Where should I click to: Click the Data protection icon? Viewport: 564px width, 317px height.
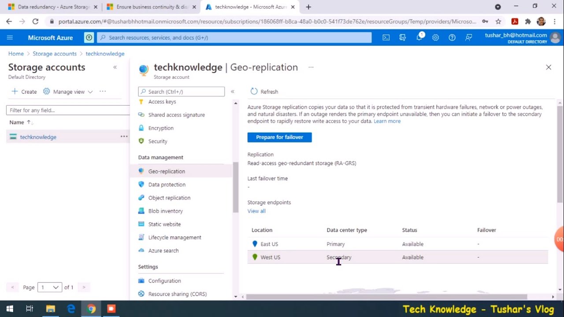coord(141,184)
